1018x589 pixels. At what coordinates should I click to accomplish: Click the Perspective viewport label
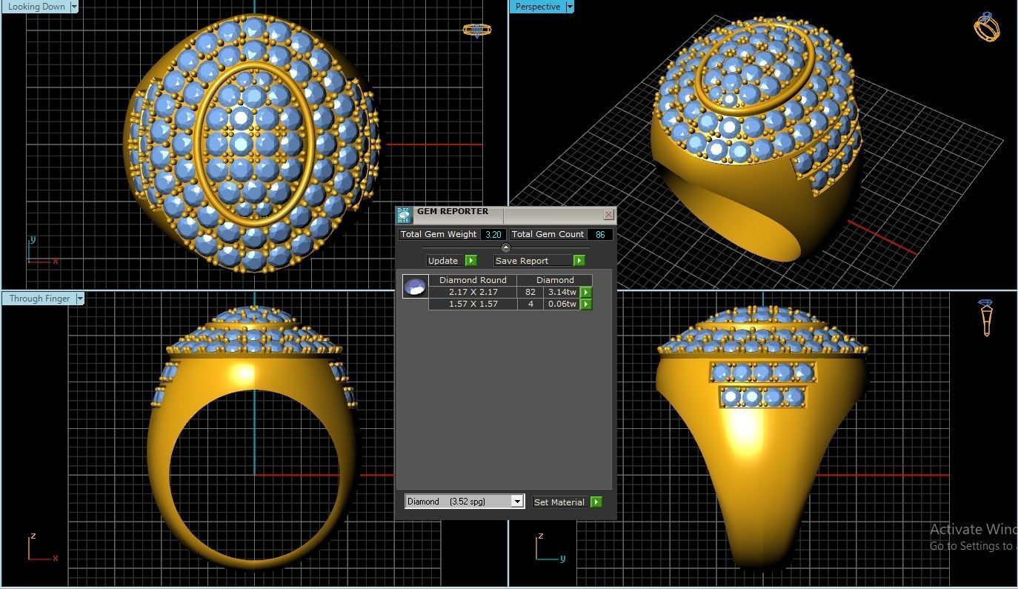click(537, 7)
